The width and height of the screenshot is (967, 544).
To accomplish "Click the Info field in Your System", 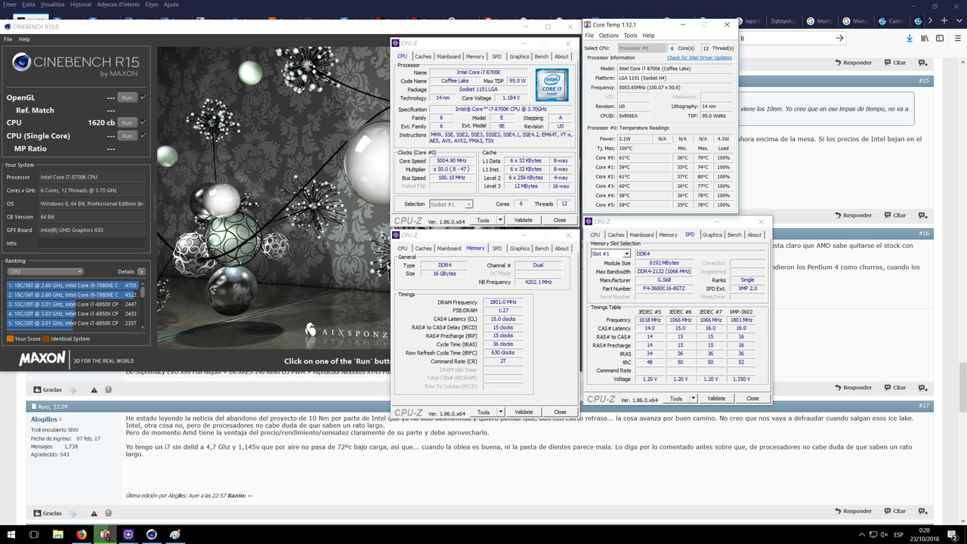I will pos(91,243).
